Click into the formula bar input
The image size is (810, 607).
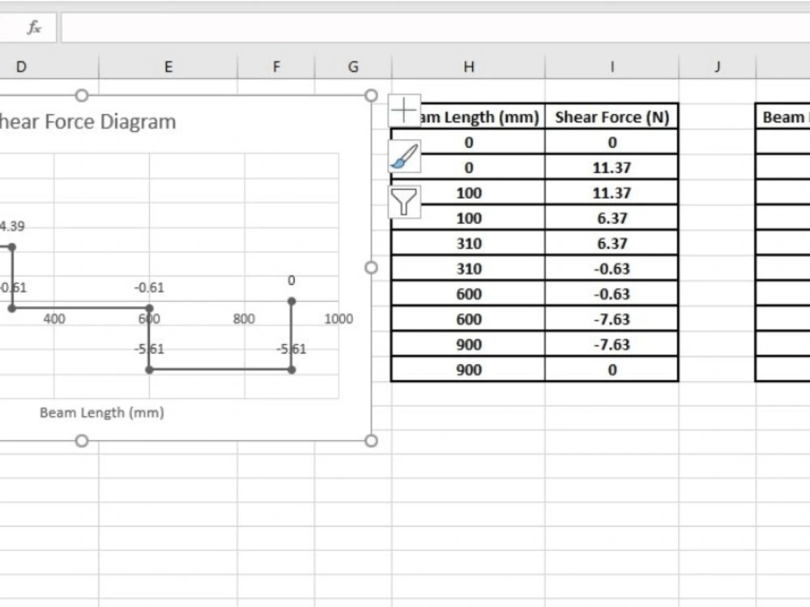coord(436,28)
